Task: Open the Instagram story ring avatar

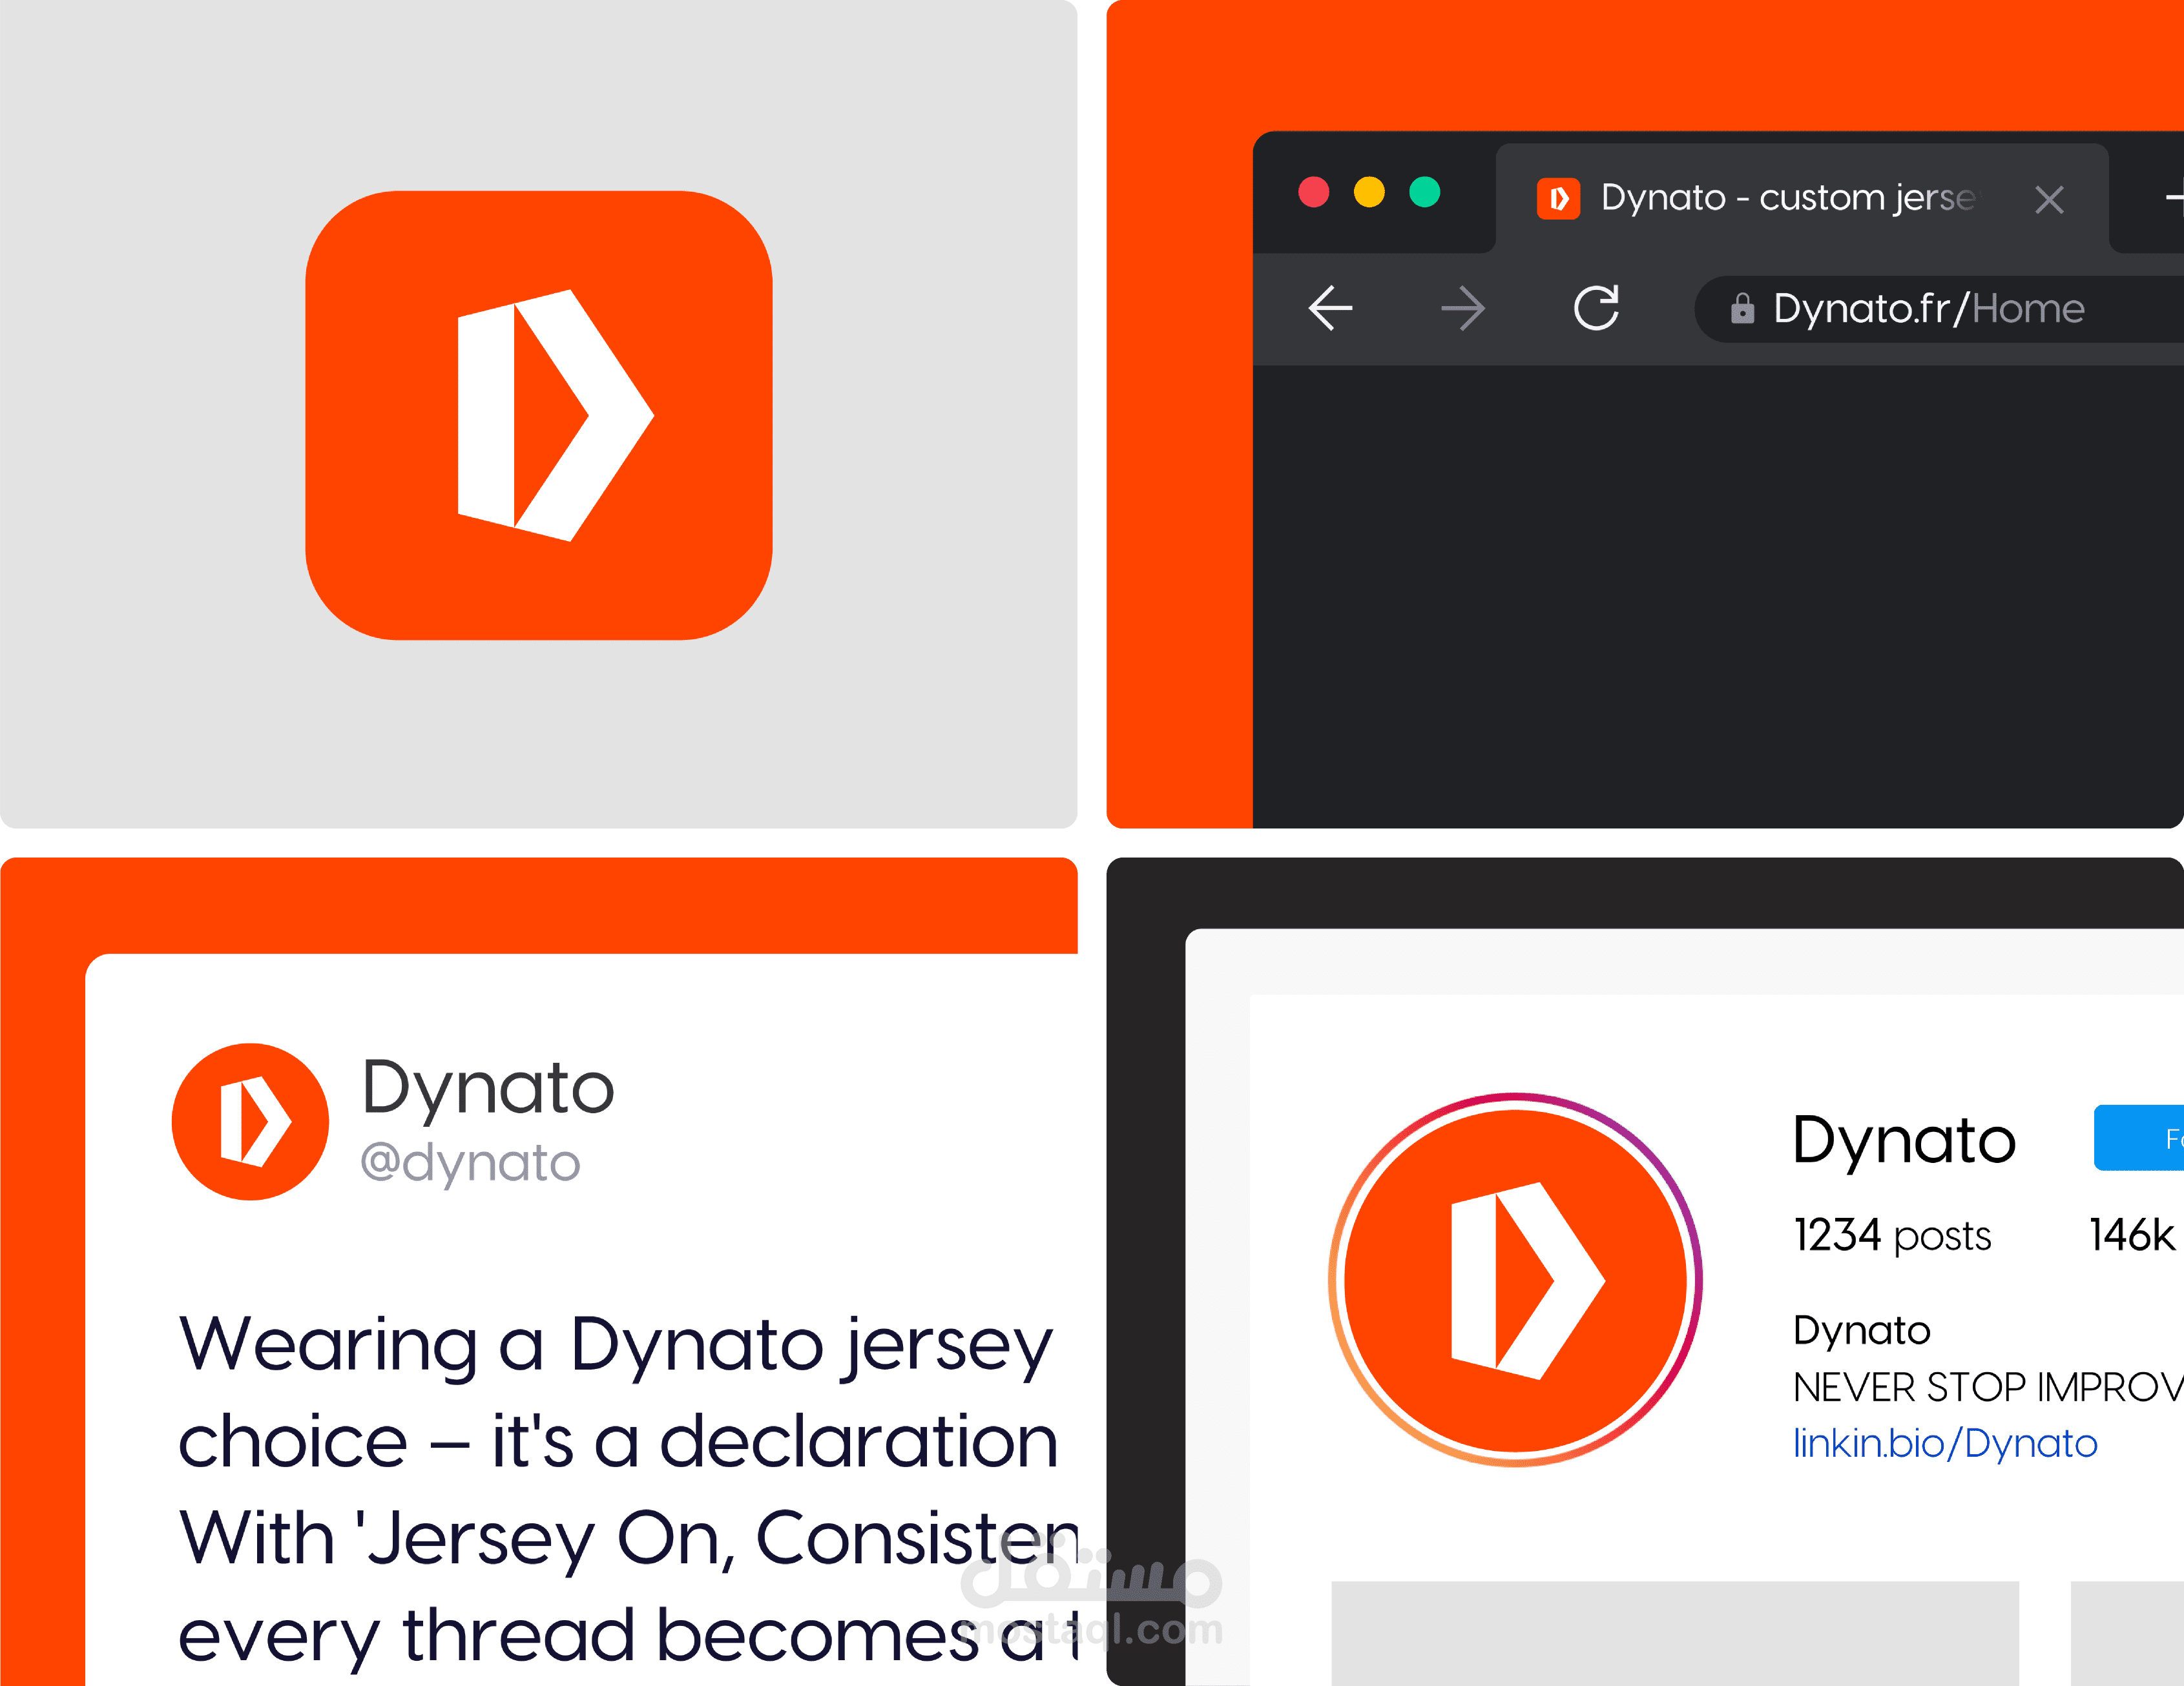Action: pos(1515,1279)
